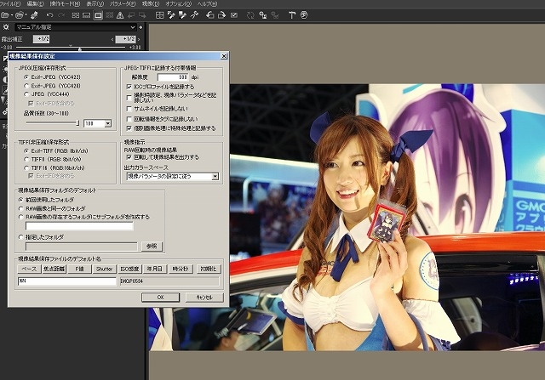The height and width of the screenshot is (380, 545).
Task: Select the single-image view mode icon
Action: pos(97,15)
